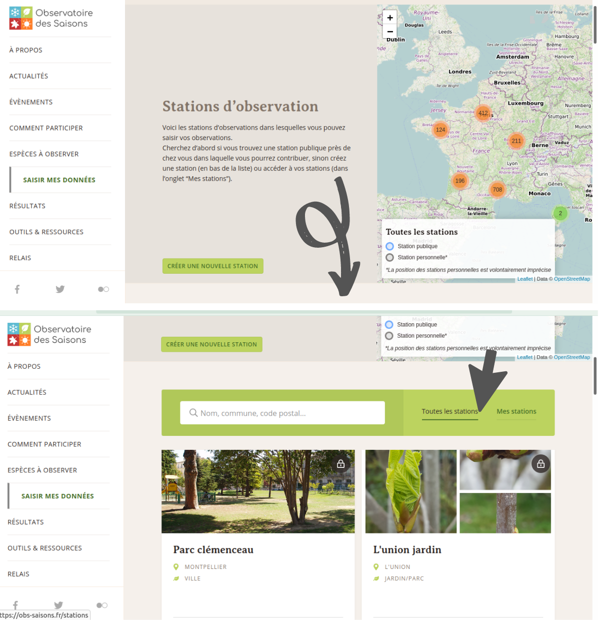The height and width of the screenshot is (620, 602).
Task: Select Station personnelle radio in upper screenshot
Action: point(390,257)
